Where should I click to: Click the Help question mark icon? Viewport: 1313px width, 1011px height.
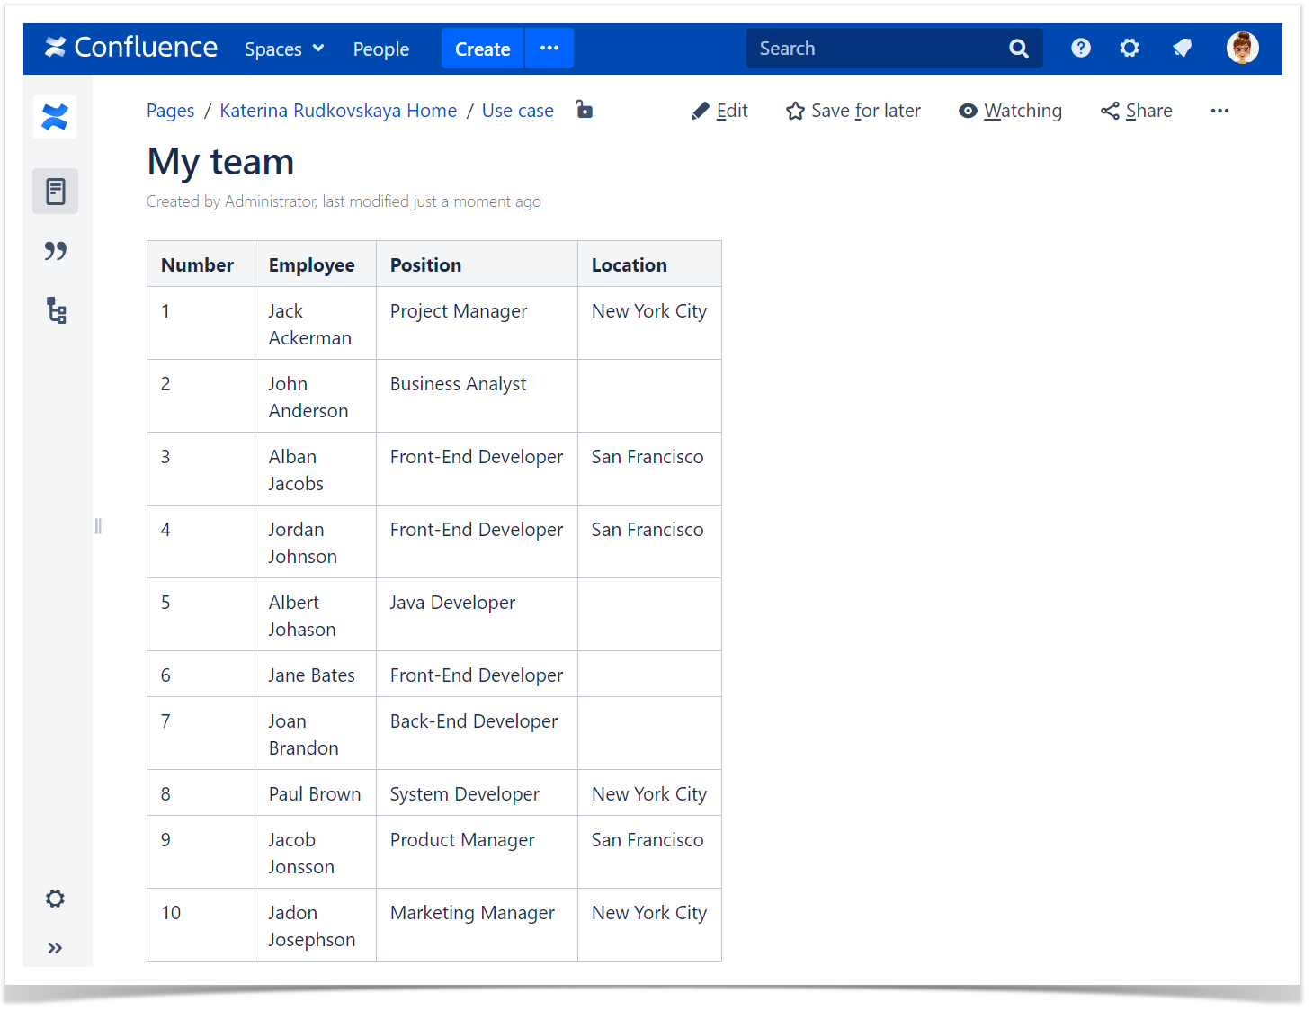pyautogui.click(x=1081, y=49)
